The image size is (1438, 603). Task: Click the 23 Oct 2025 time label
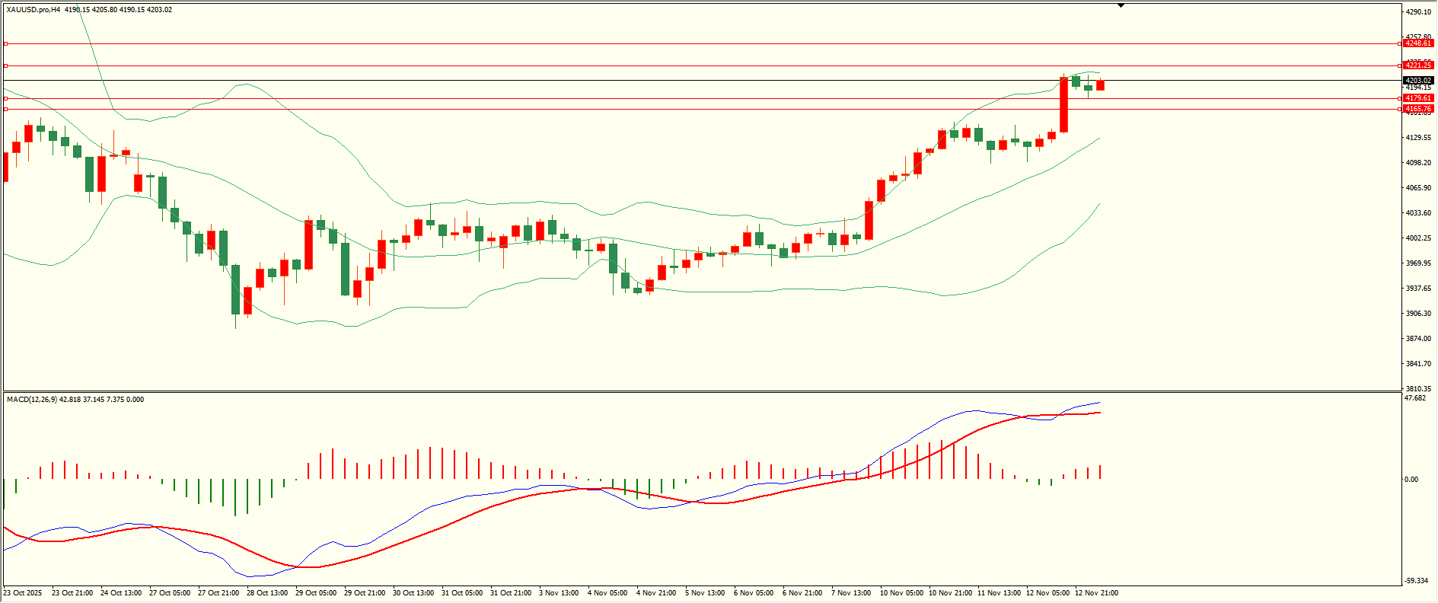(x=23, y=593)
